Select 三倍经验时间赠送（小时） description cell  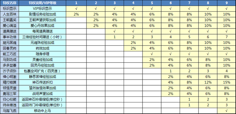pyautogui.click(x=42, y=37)
